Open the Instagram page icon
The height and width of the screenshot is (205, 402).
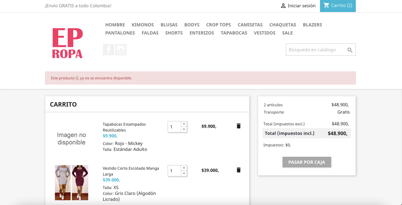(121, 50)
